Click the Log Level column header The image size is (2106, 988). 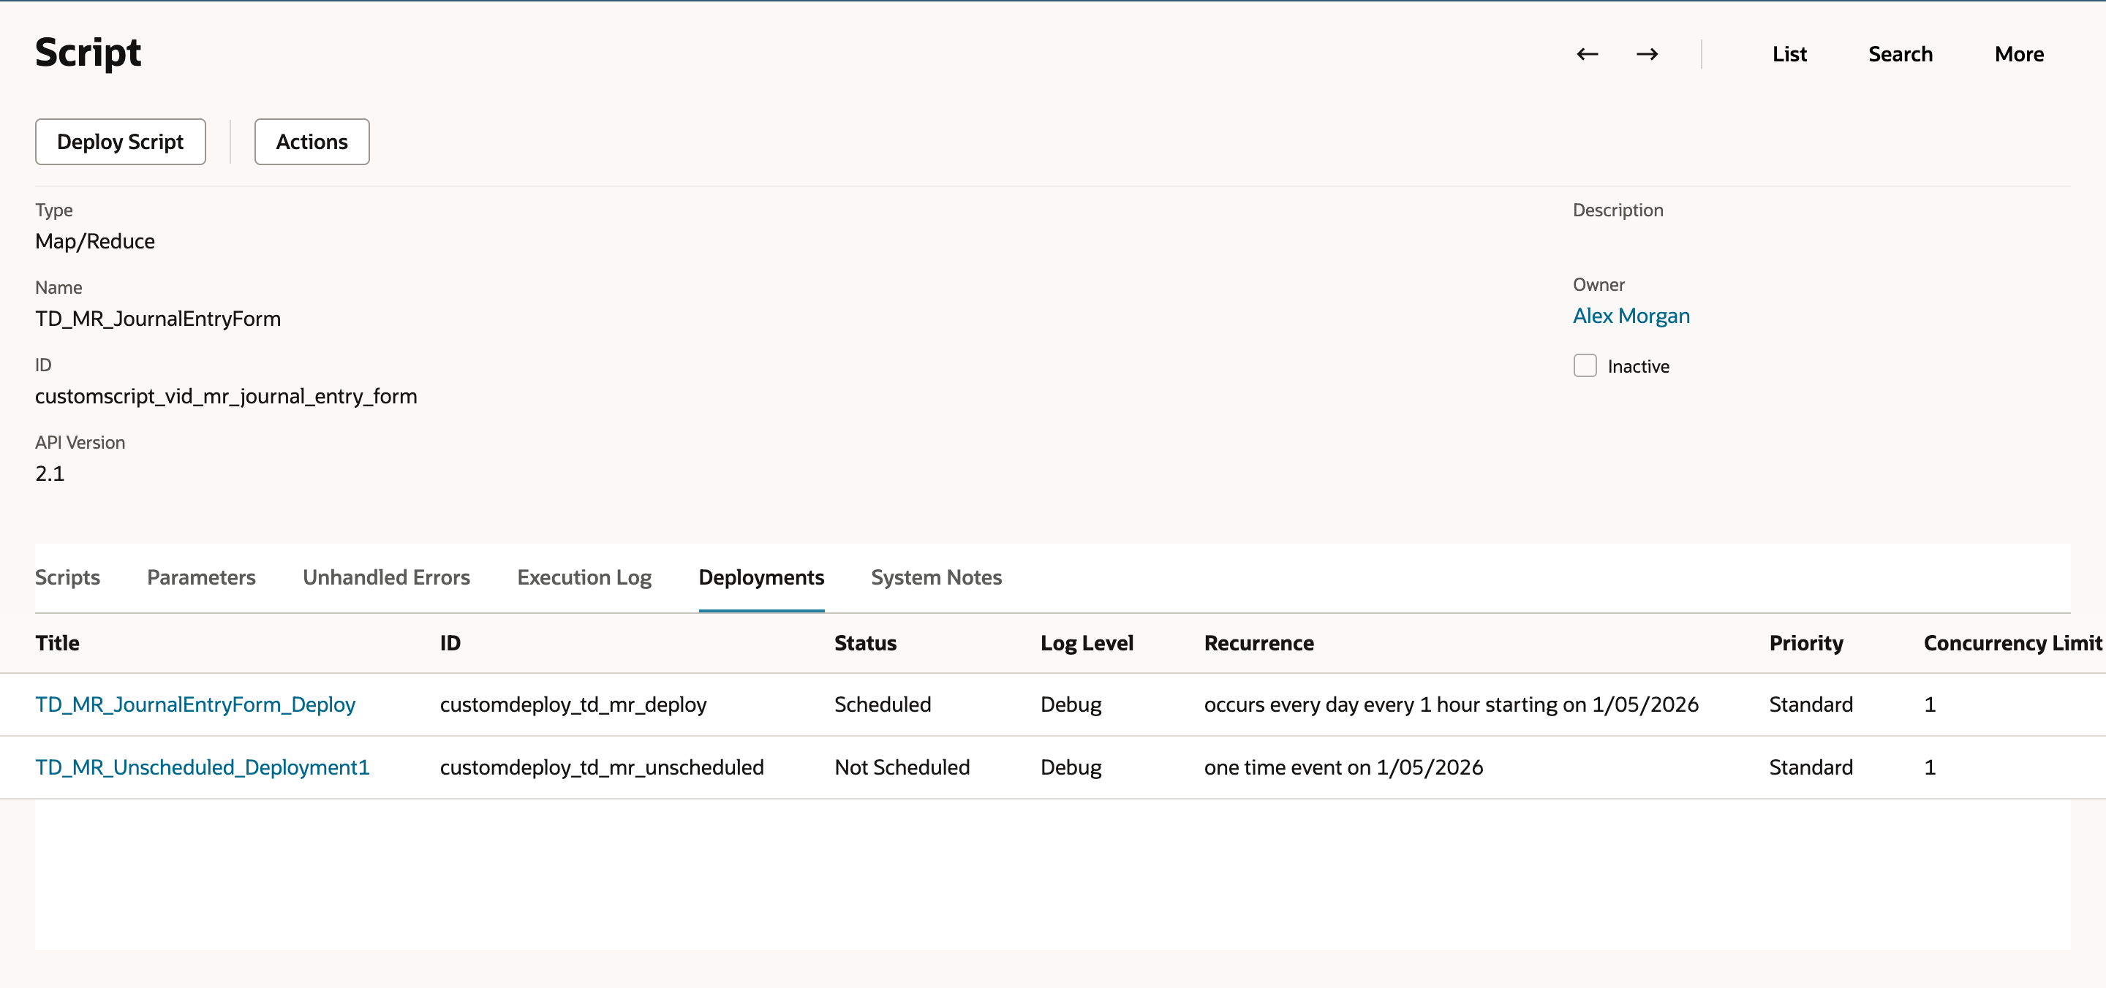(x=1087, y=643)
